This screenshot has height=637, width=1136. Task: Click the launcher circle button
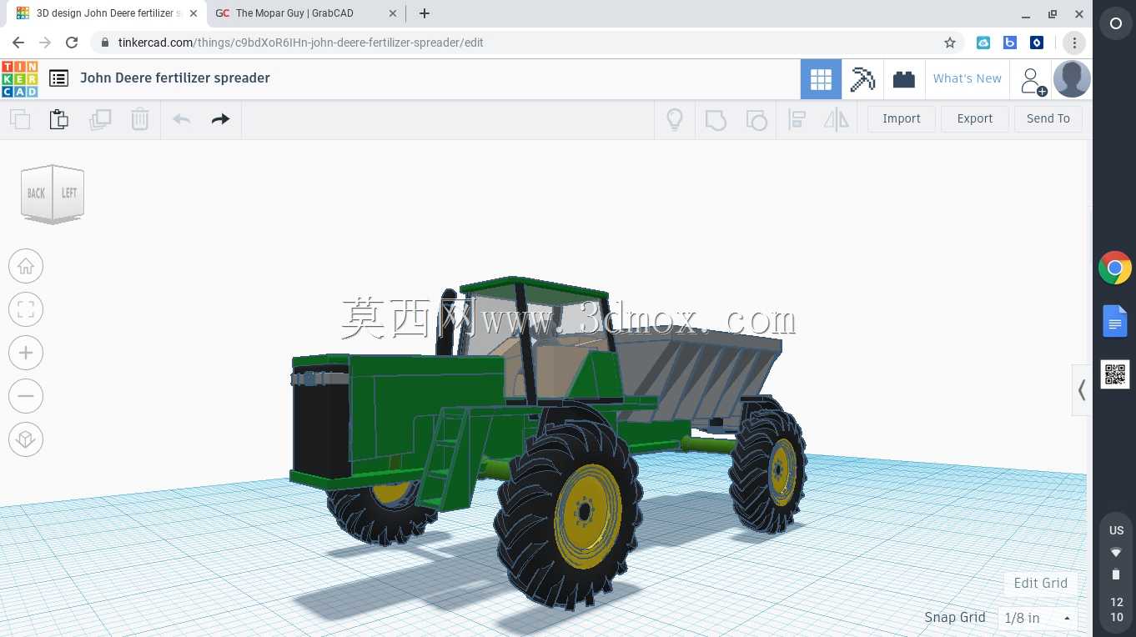[x=1116, y=24]
